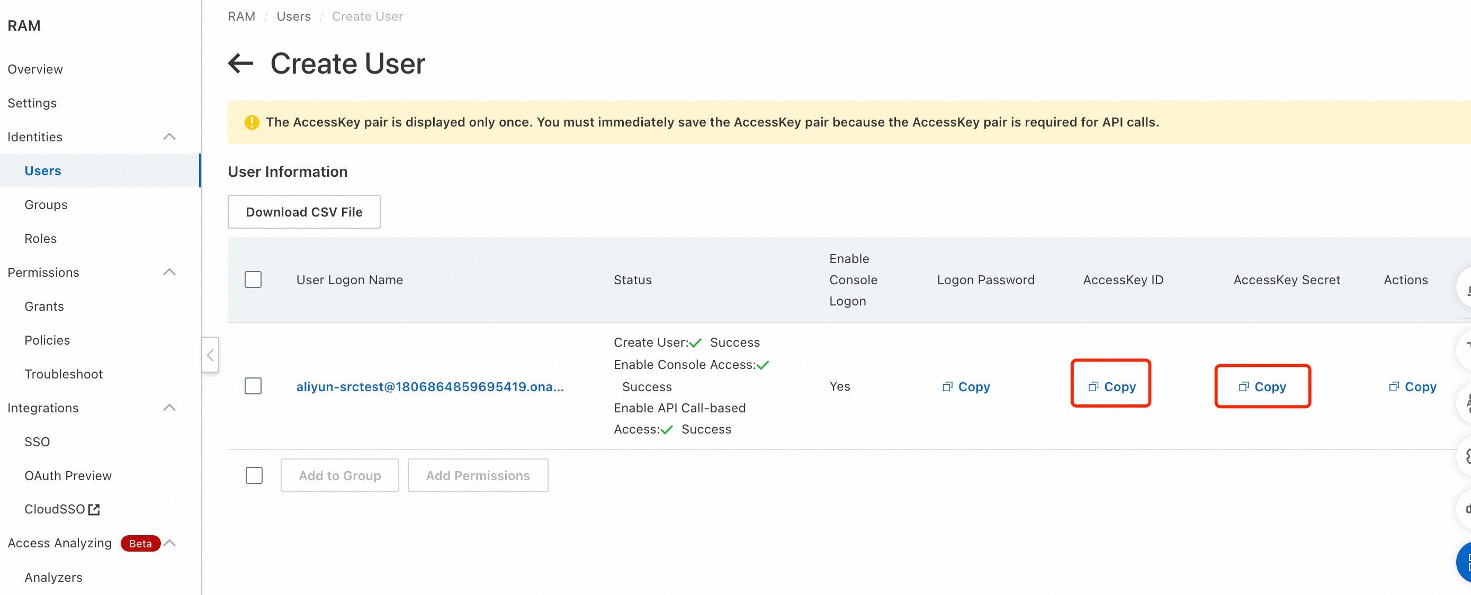Screen dimensions: 1471x595
Task: Open the Overview page
Action: click(x=35, y=69)
